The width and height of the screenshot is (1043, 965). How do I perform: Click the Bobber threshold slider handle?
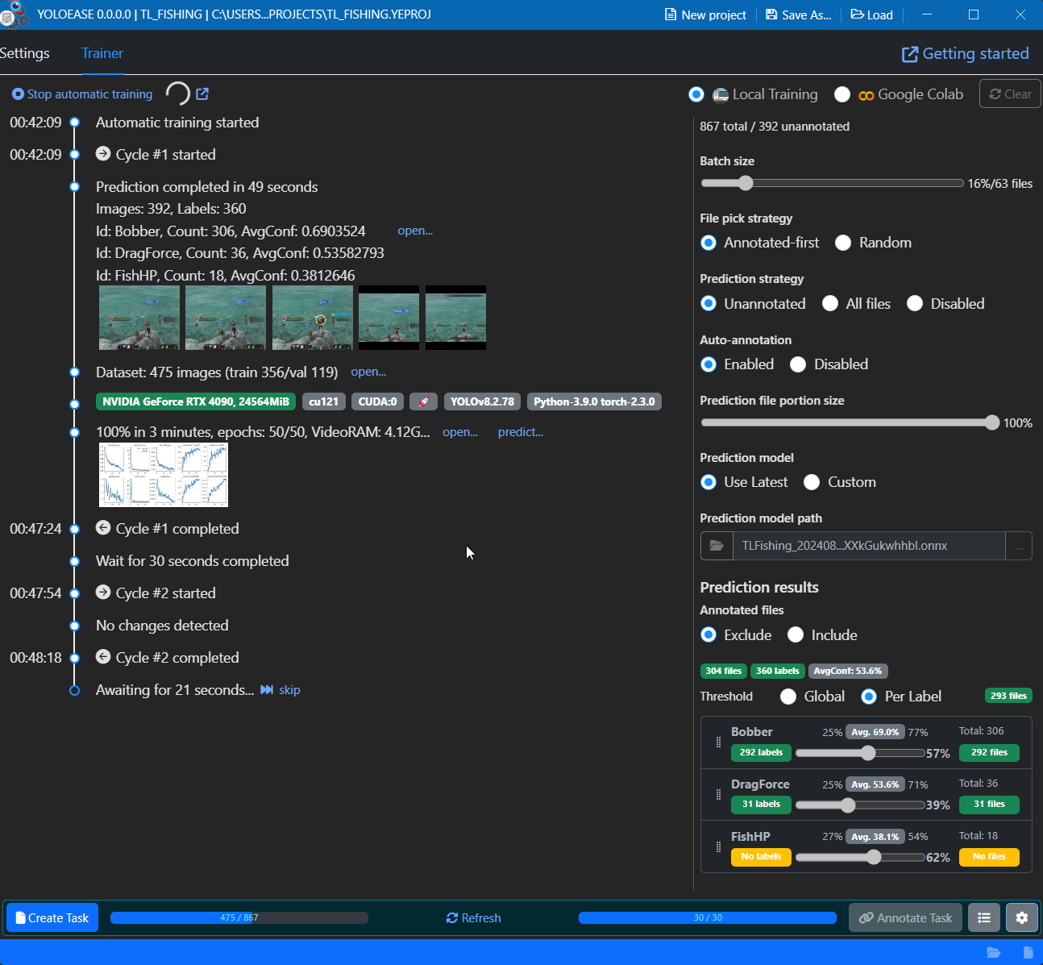click(x=867, y=753)
